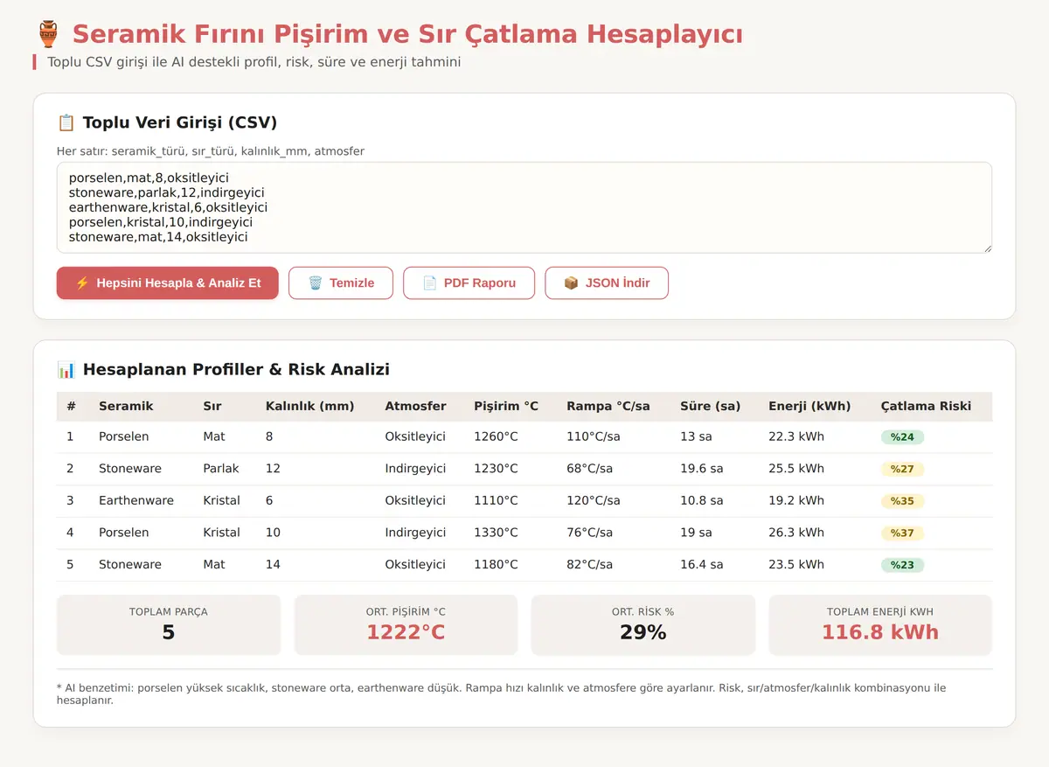Download results via JSON İndir
Viewport: 1049px width, 767px height.
point(607,283)
